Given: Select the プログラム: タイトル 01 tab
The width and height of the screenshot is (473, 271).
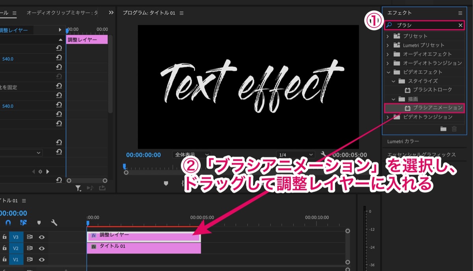Looking at the screenshot, I should [x=149, y=13].
